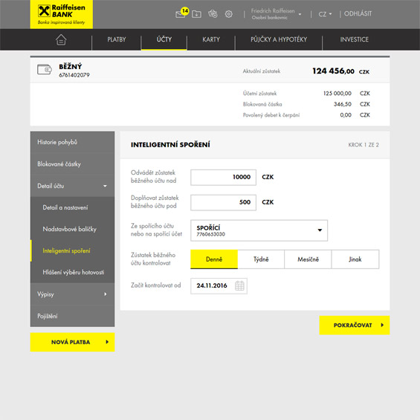
Task: Click the NOVÁ PLATBA button
Action: click(x=72, y=342)
